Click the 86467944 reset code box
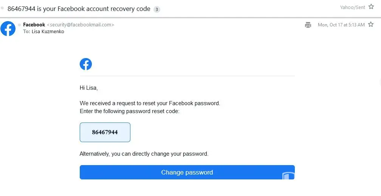 pos(105,132)
